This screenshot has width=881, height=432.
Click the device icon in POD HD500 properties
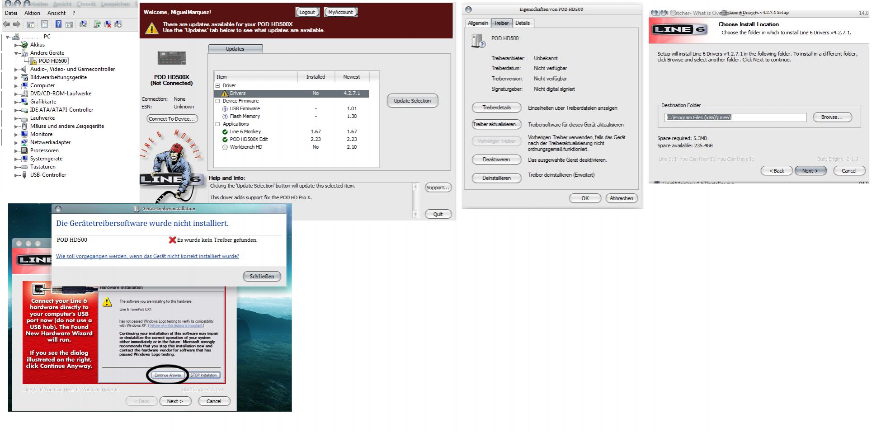tap(478, 41)
